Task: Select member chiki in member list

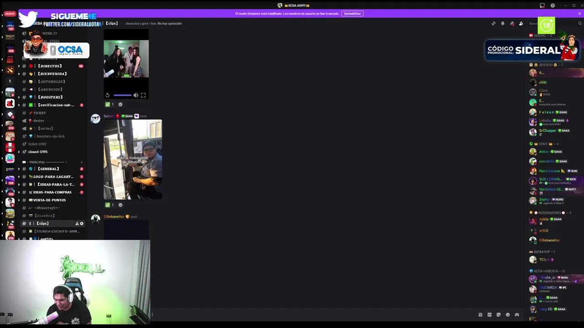Action: (555, 82)
